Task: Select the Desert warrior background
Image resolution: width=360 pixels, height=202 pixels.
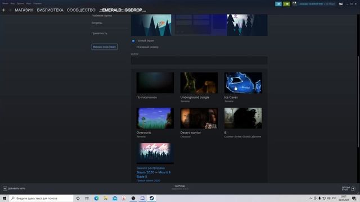Action: [x=199, y=118]
